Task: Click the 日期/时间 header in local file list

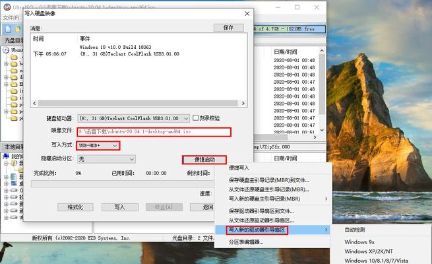Action: tap(286, 158)
